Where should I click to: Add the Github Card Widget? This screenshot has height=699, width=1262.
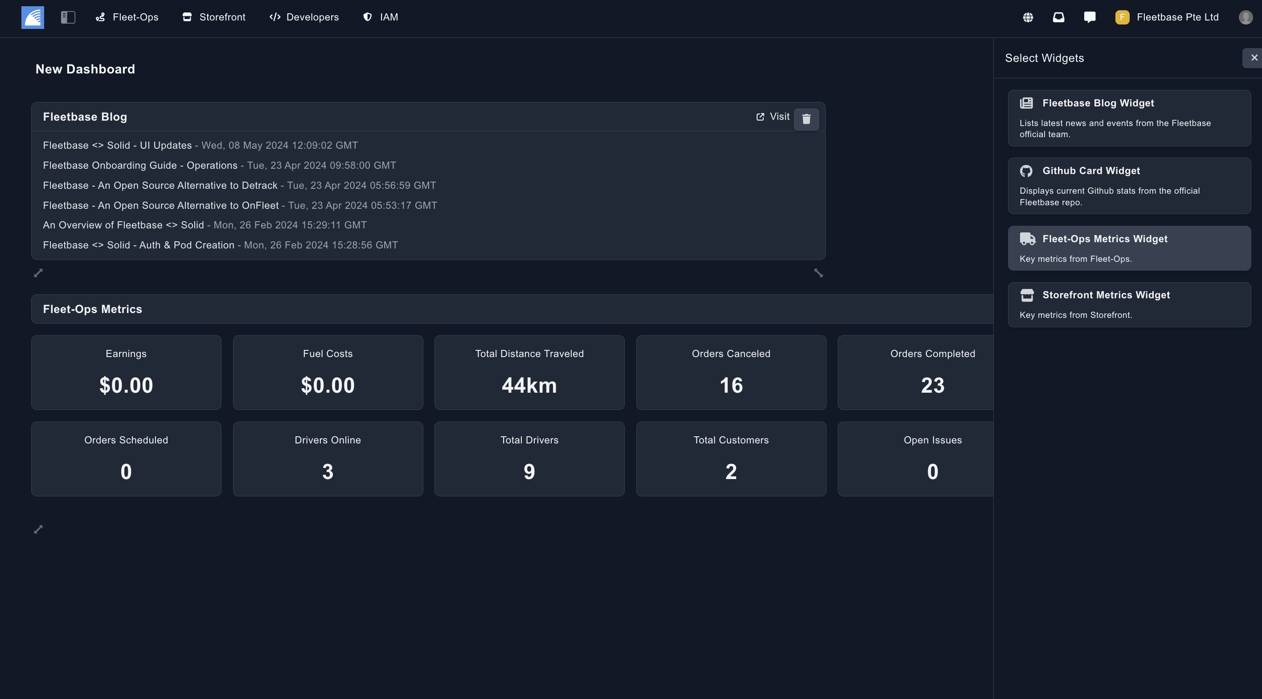(x=1129, y=186)
